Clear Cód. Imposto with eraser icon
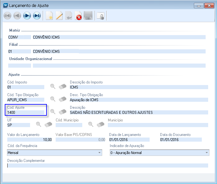The image size is (217, 184). pos(63,87)
